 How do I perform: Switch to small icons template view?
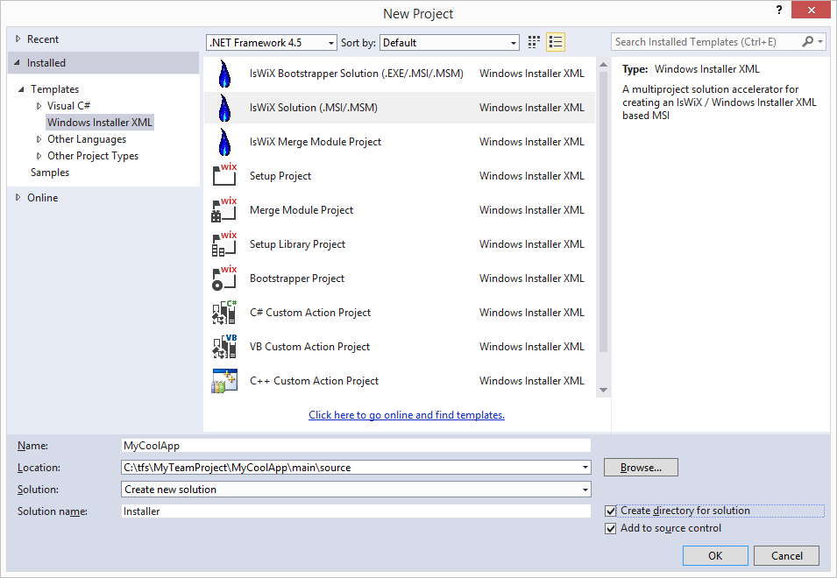(x=534, y=42)
